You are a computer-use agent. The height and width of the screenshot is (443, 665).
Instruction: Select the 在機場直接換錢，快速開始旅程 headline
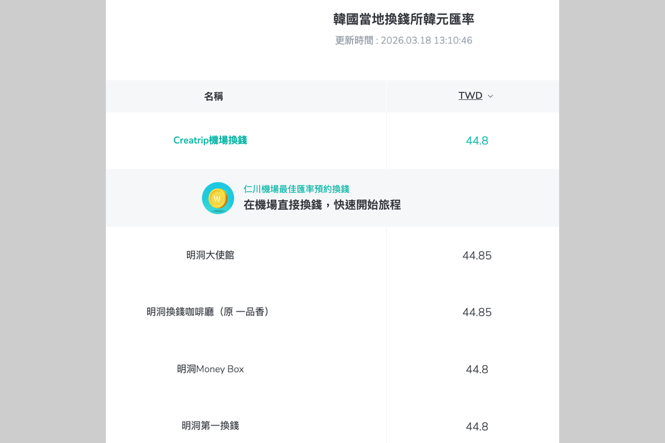click(x=322, y=205)
